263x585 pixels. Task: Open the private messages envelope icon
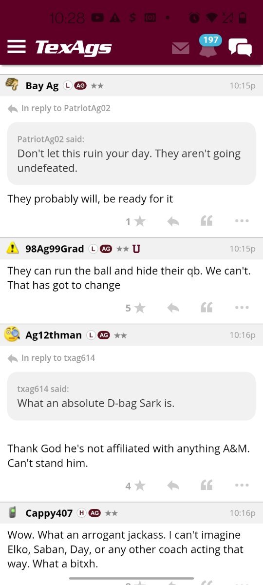point(181,48)
